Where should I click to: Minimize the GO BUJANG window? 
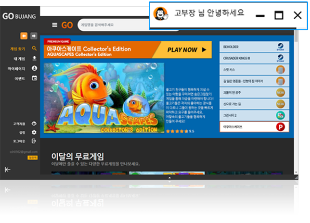[260, 16]
